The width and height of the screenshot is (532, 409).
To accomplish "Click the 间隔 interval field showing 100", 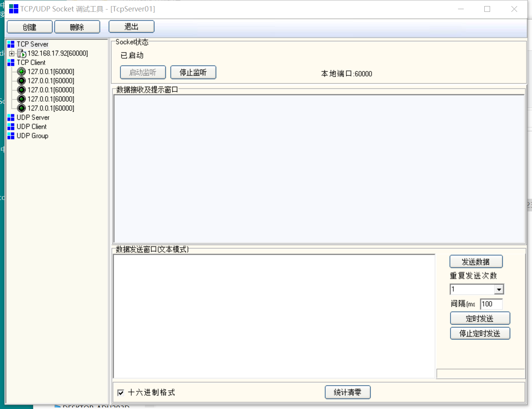I will (x=491, y=304).
